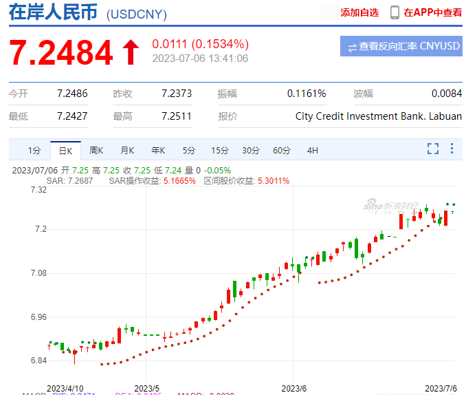Switch to the 1分 chart tab
This screenshot has width=466, height=395.
pyautogui.click(x=34, y=150)
